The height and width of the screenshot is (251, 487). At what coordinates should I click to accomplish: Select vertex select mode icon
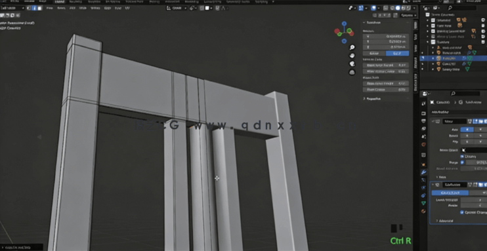tap(29, 8)
